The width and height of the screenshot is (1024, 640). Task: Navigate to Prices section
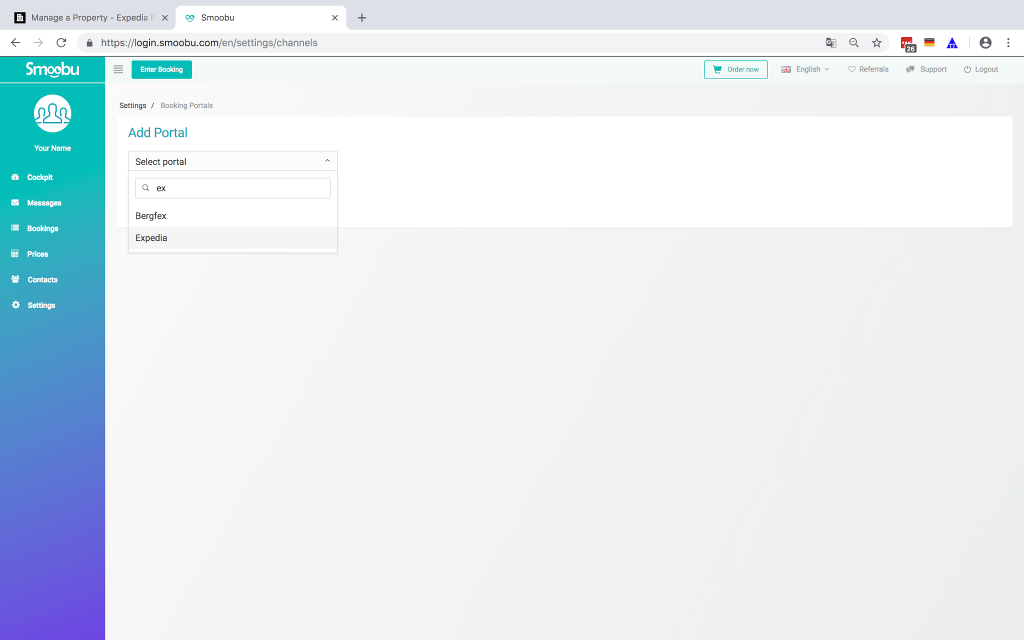click(37, 253)
